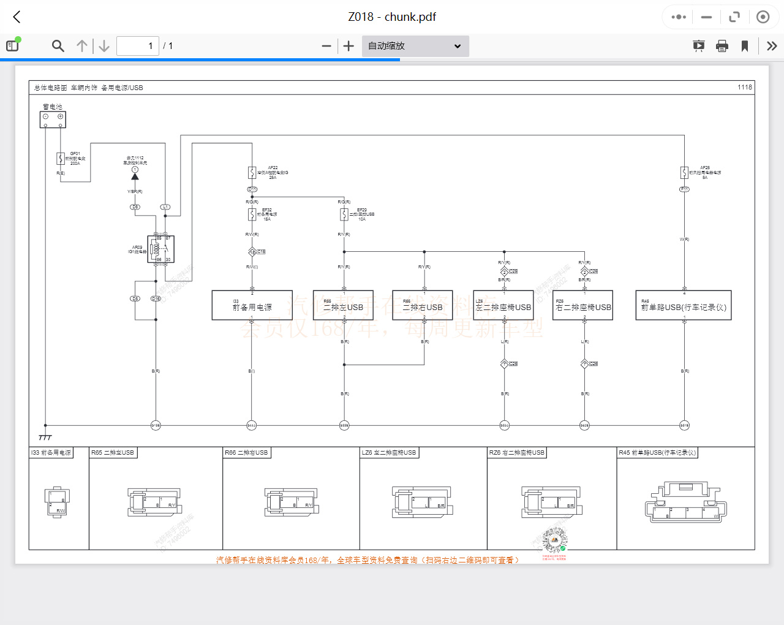Click the circular close capsule button
This screenshot has height=625, width=784.
(x=763, y=17)
